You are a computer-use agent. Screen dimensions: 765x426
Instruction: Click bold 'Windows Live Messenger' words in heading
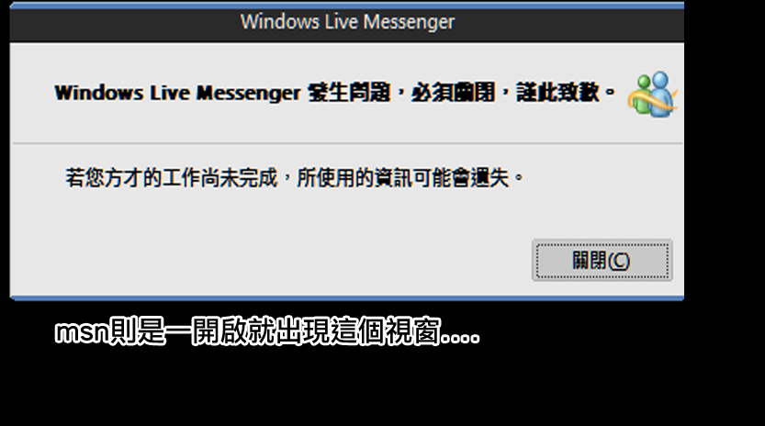point(177,93)
